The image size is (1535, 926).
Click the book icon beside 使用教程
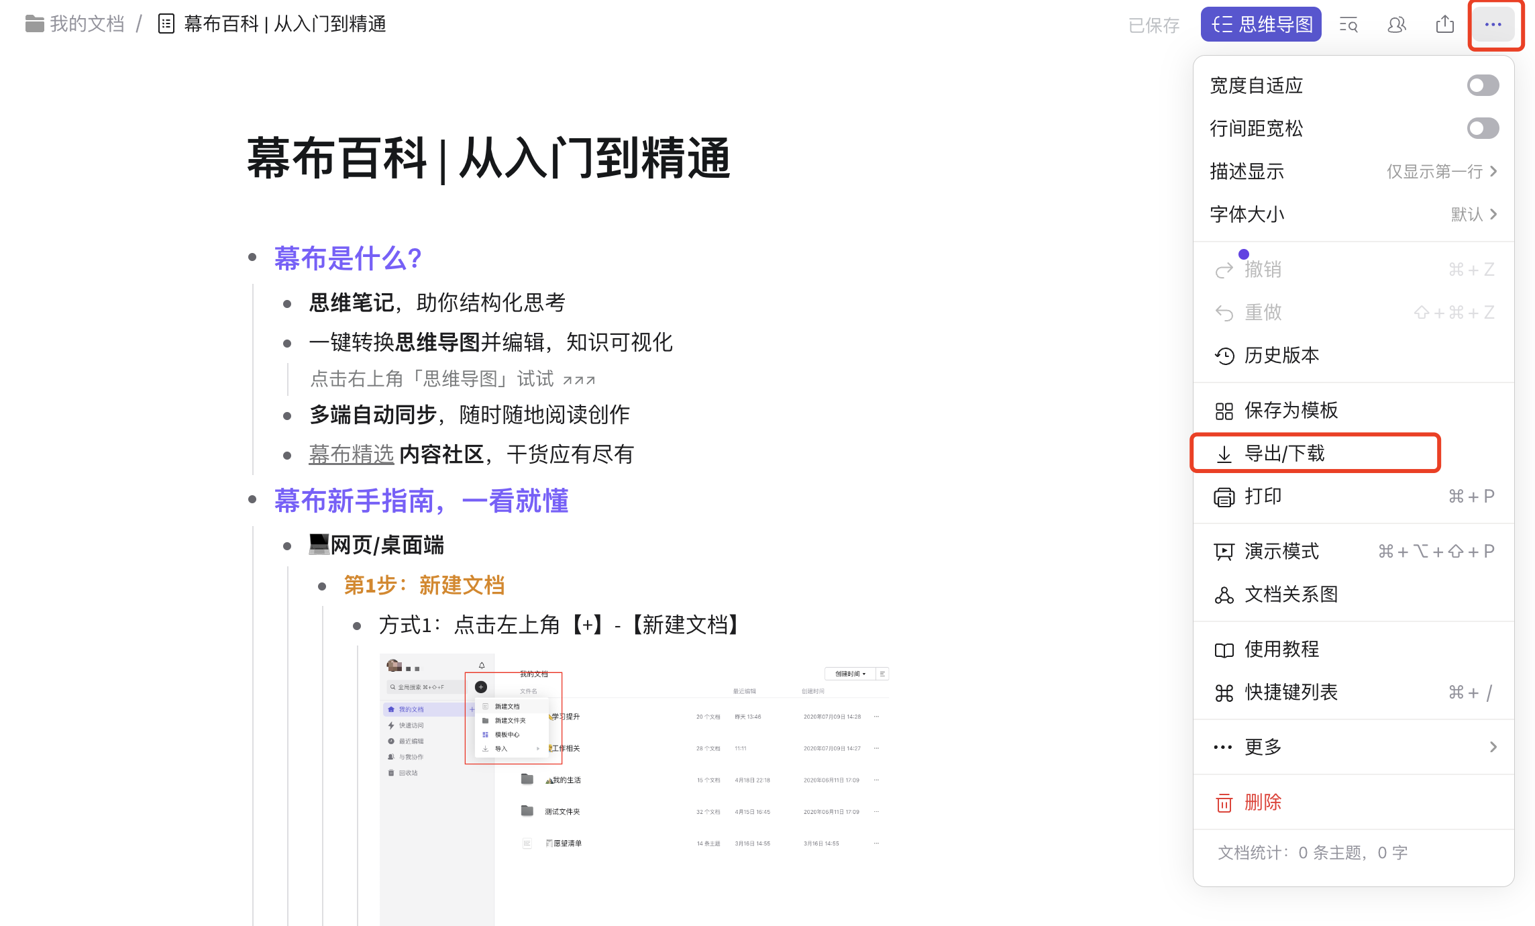pyautogui.click(x=1224, y=650)
